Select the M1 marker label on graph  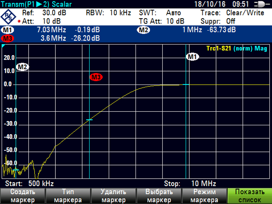[192, 57]
